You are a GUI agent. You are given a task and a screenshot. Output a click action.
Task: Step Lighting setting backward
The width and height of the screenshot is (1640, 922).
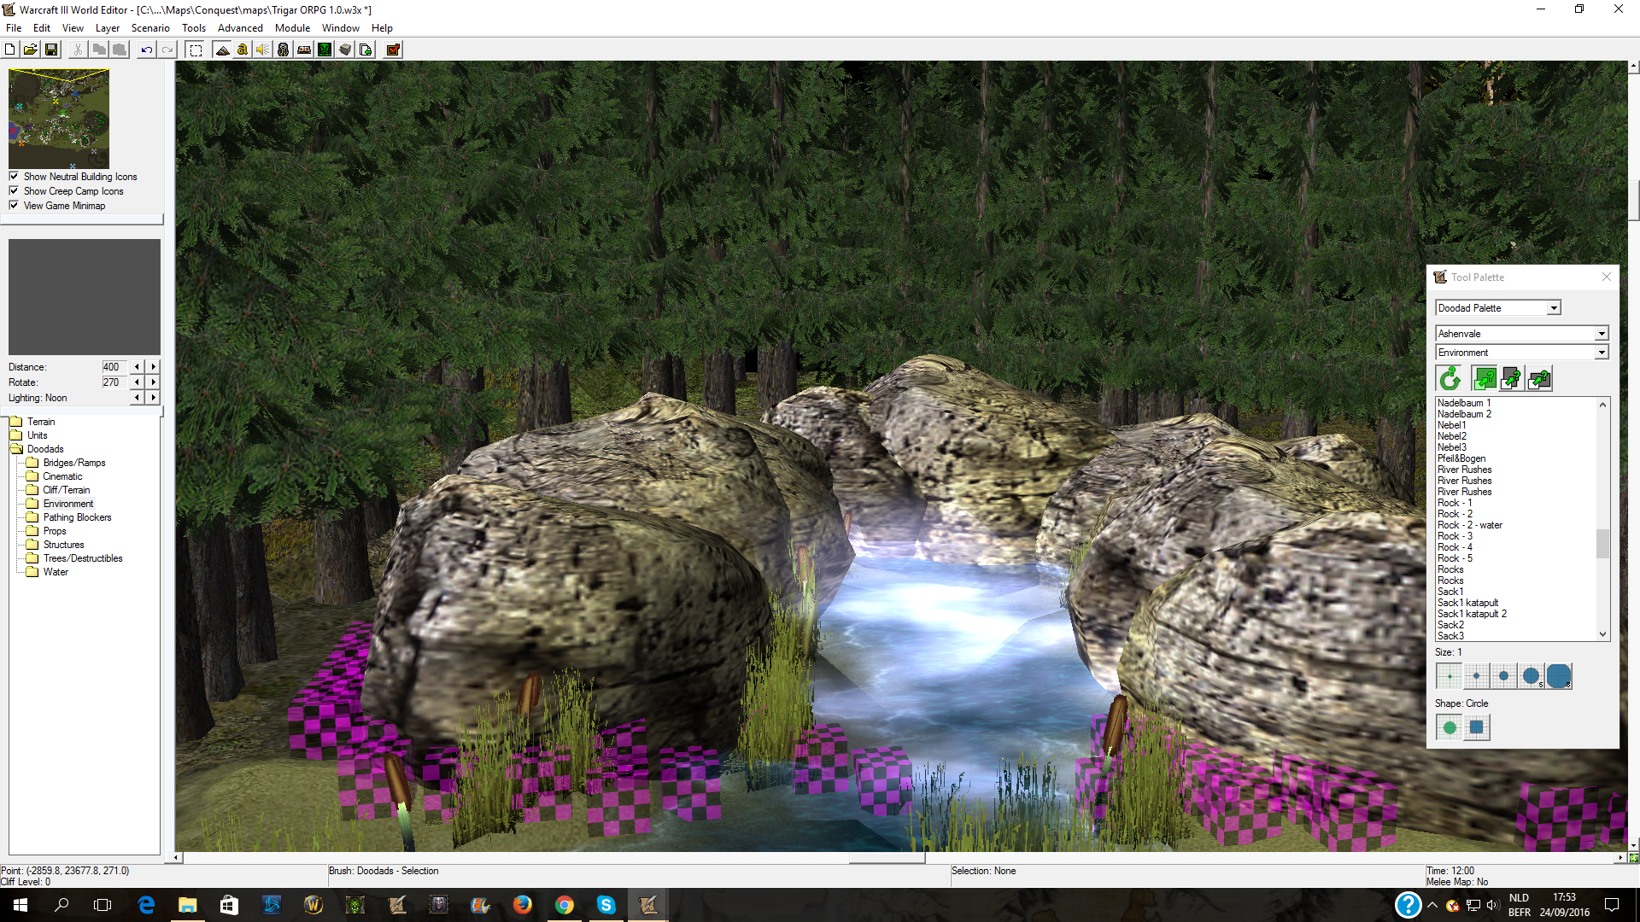coord(137,398)
